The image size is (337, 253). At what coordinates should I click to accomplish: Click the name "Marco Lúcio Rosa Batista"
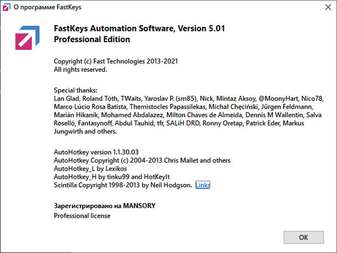point(90,107)
